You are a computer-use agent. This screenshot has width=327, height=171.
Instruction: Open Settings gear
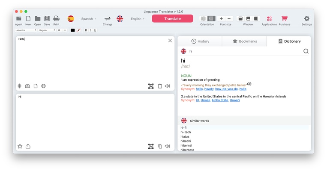click(x=306, y=18)
